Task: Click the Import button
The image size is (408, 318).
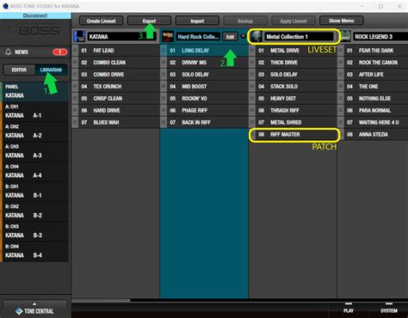Action: pos(197,21)
